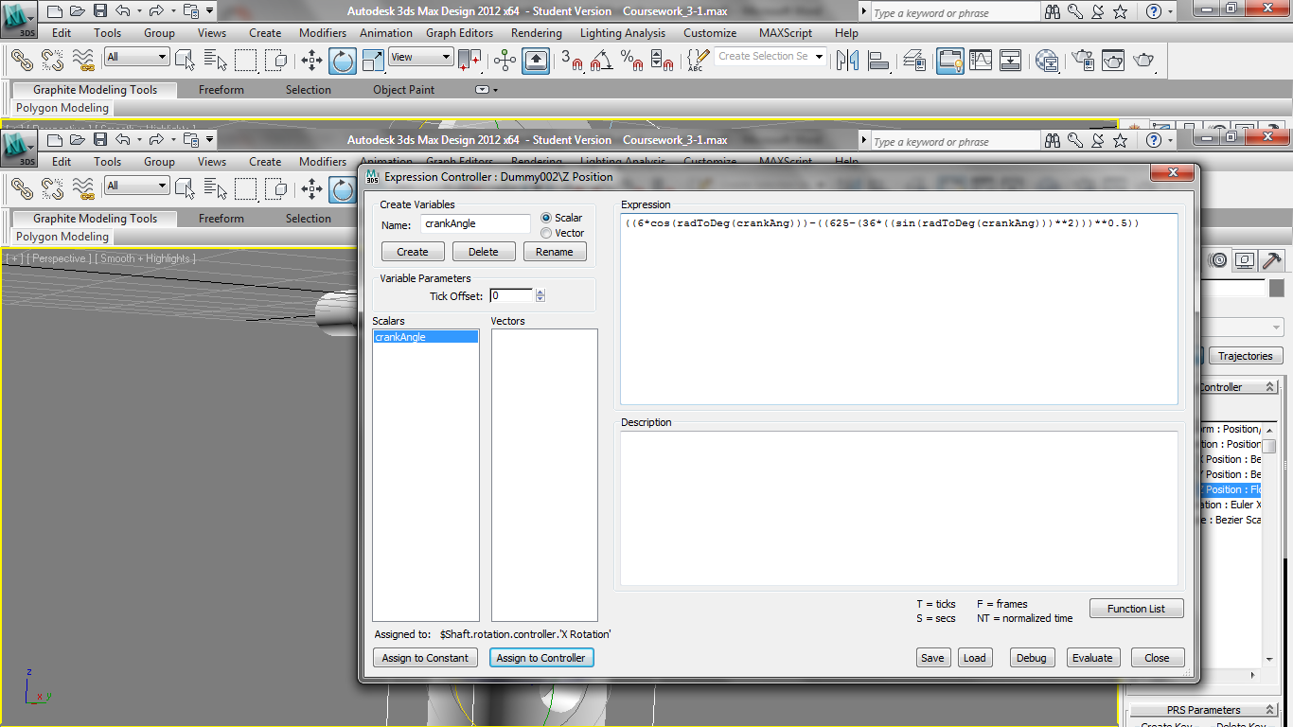The height and width of the screenshot is (727, 1293).
Task: Click Save File icon in top title bar
Action: 99,11
